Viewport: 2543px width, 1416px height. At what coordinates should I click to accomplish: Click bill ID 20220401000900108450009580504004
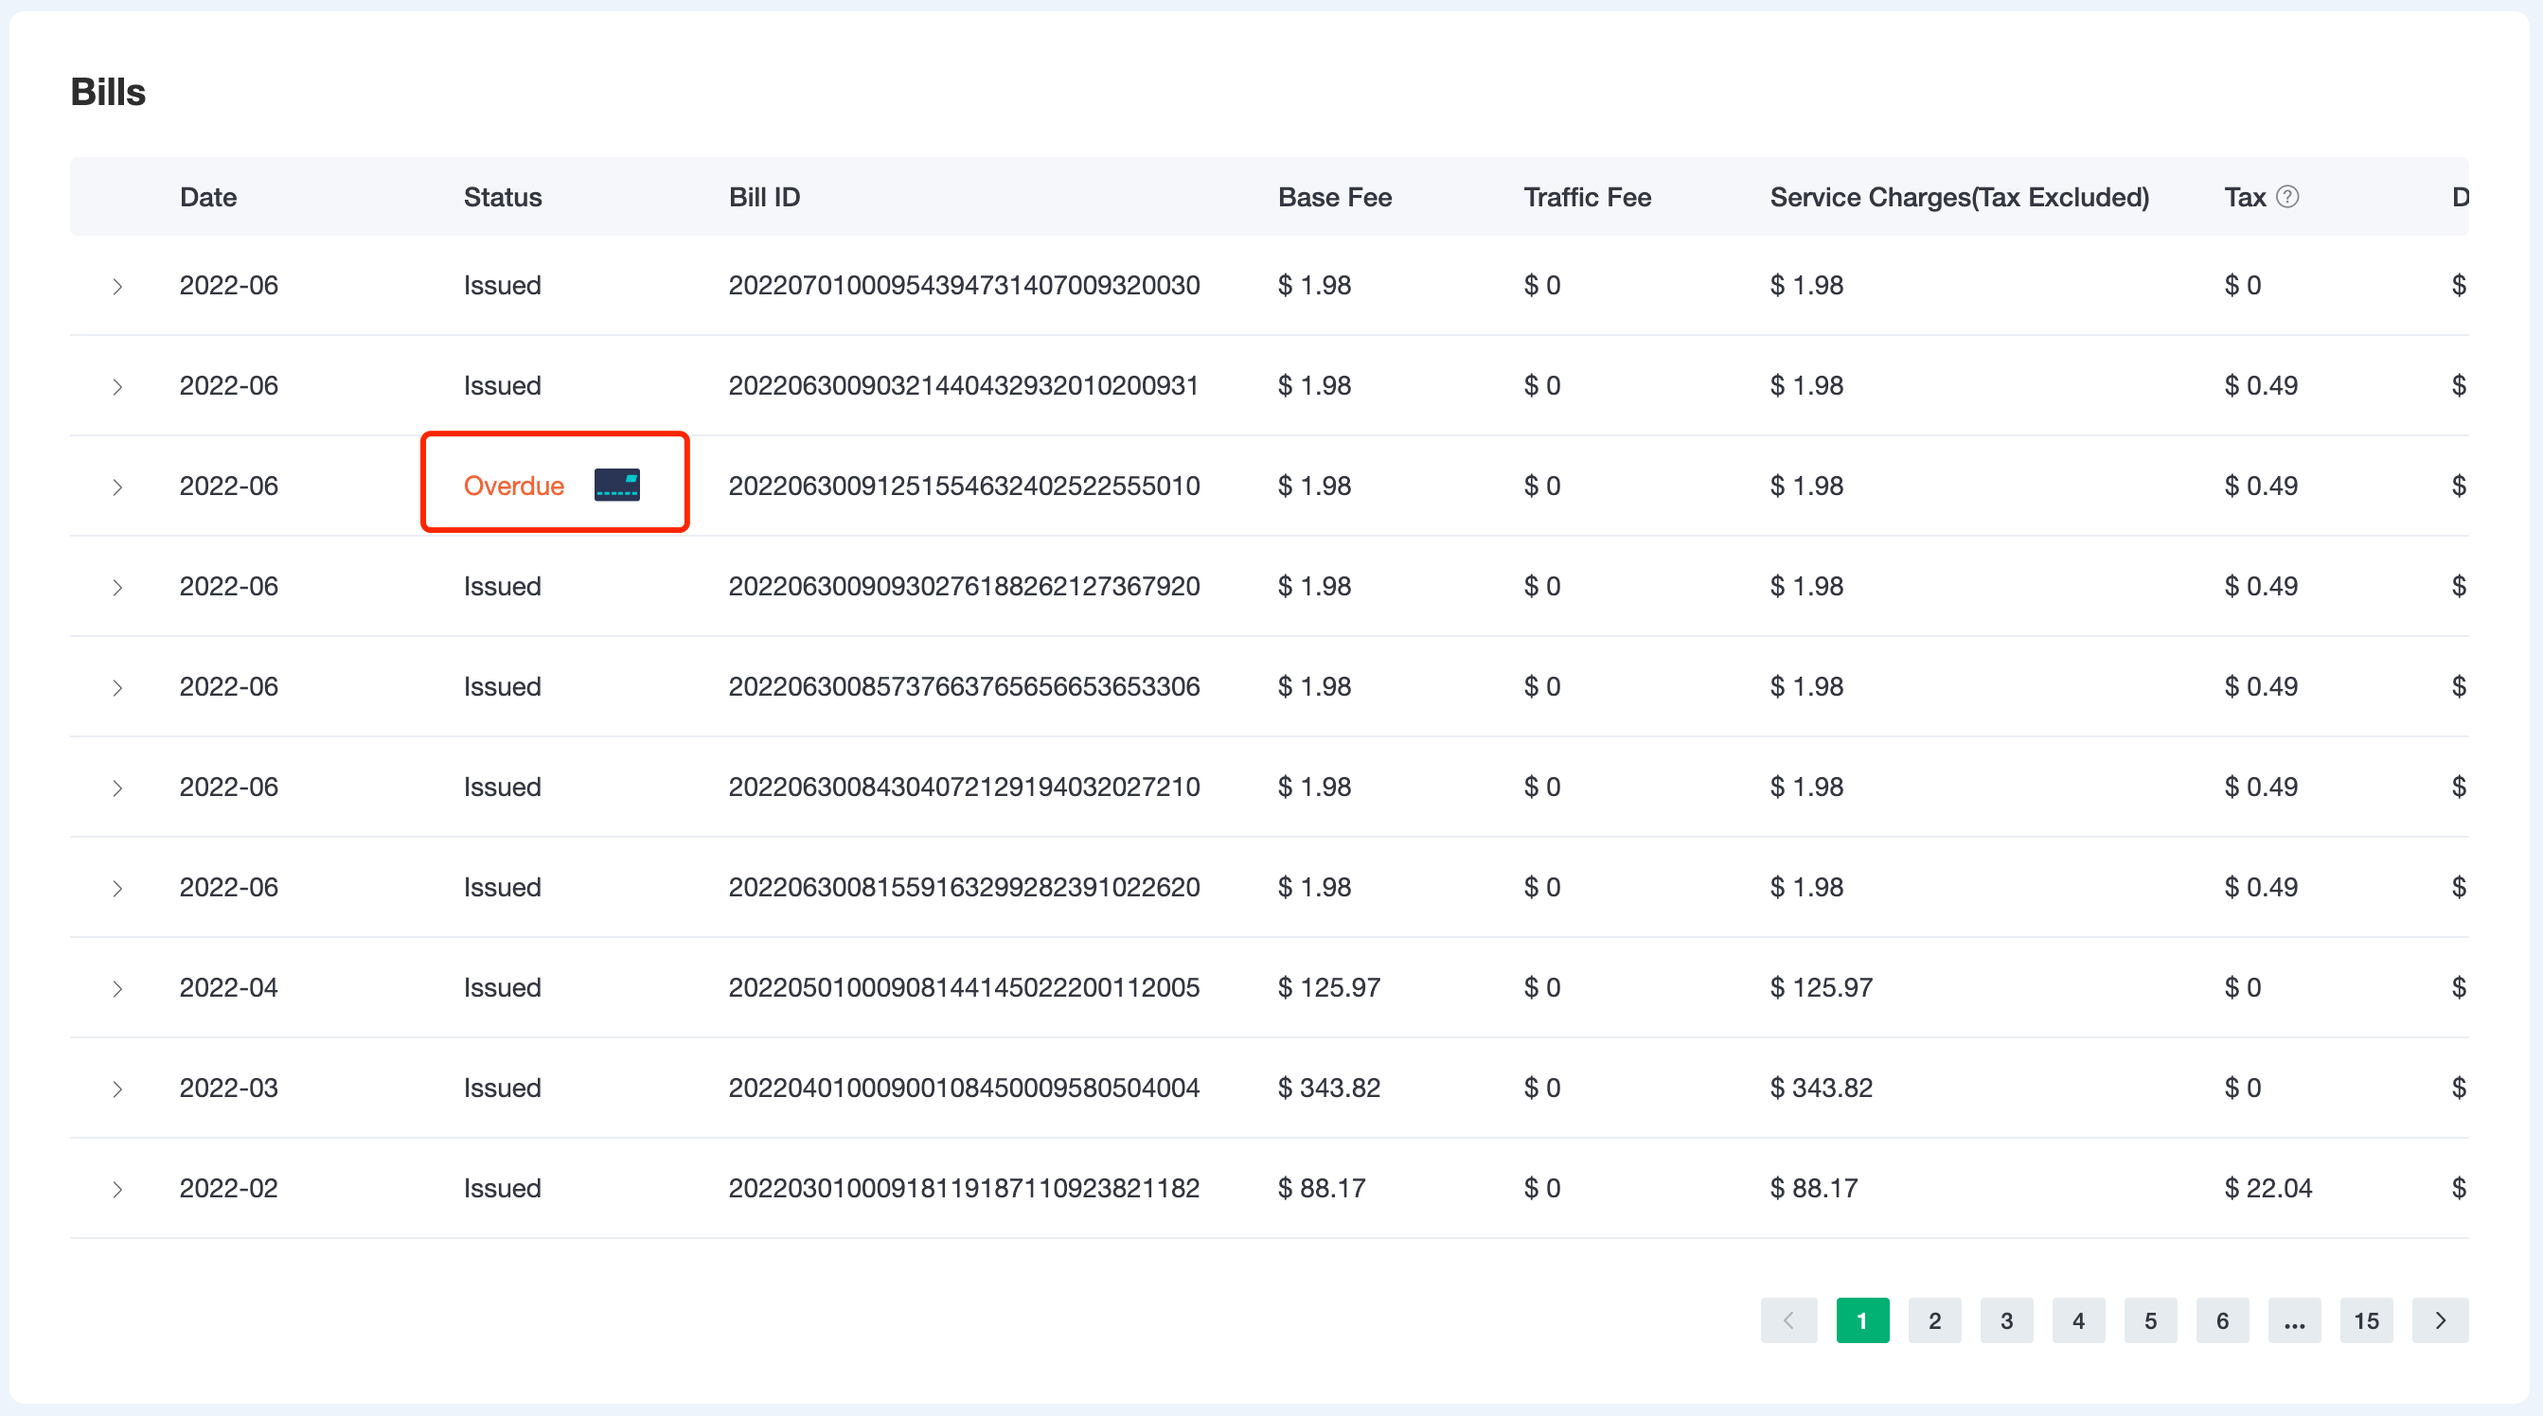click(964, 1088)
